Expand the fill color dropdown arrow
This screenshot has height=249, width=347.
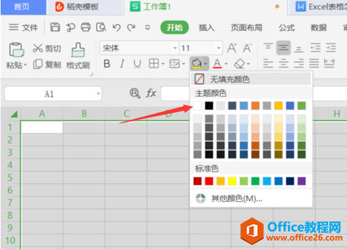tap(206, 64)
